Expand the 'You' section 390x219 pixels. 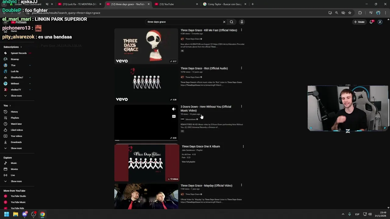click(7, 106)
